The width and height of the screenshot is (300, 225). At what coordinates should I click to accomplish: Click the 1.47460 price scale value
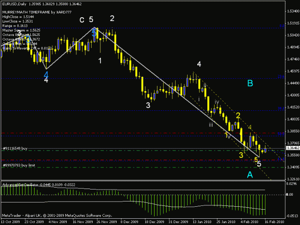293,59
